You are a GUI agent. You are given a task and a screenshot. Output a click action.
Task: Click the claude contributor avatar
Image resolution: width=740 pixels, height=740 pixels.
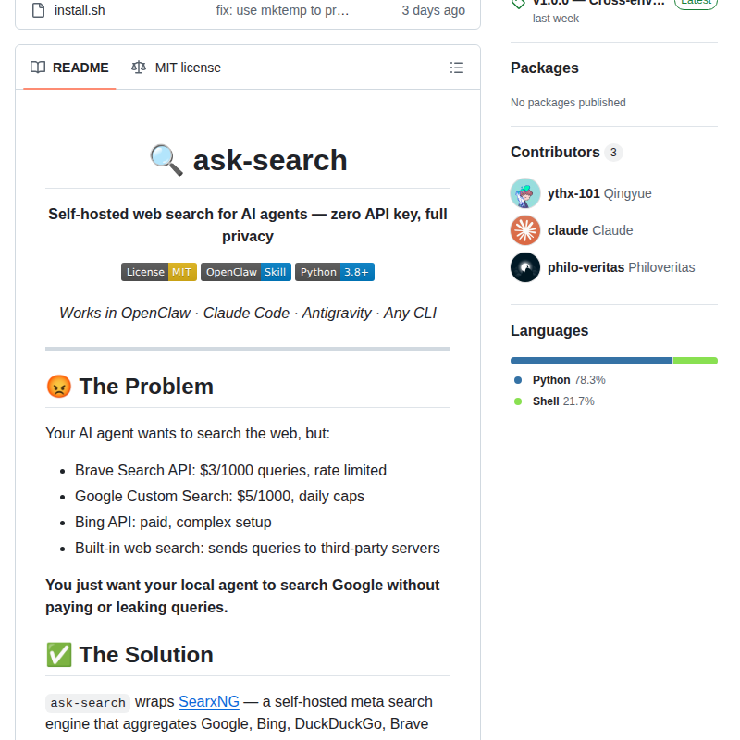524,230
